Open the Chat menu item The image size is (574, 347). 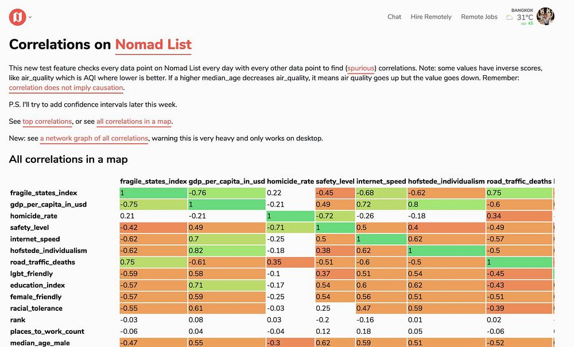394,17
